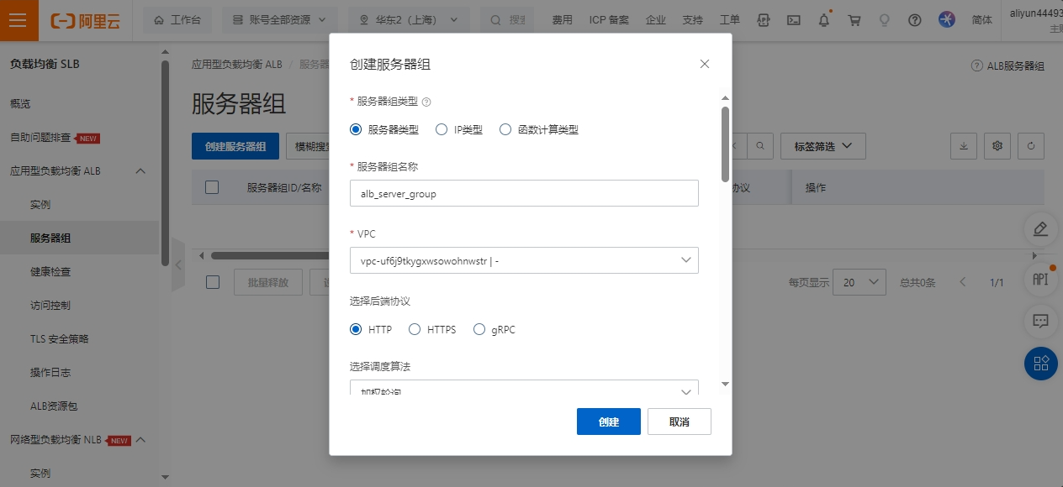Open the shopping cart icon

point(854,20)
